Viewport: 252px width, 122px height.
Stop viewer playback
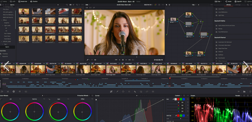[123, 60]
